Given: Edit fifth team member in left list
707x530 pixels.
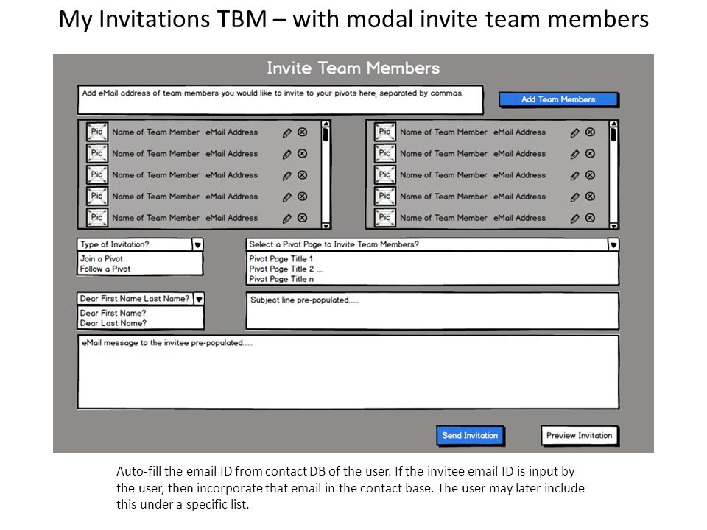Looking at the screenshot, I should [x=286, y=219].
